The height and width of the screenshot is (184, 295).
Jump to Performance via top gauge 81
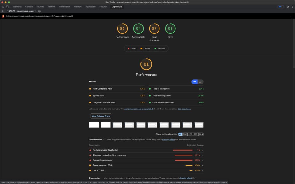[x=122, y=29]
